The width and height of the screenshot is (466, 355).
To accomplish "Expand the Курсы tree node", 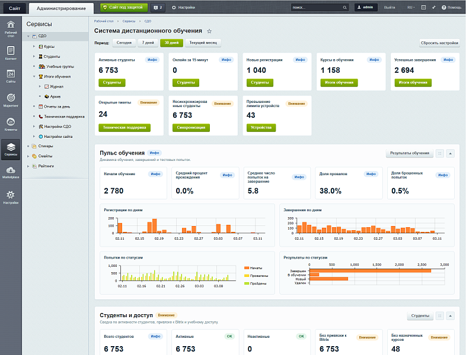I will point(34,46).
